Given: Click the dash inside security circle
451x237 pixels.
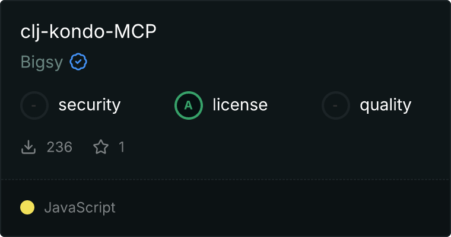Looking at the screenshot, I should click(x=34, y=105).
